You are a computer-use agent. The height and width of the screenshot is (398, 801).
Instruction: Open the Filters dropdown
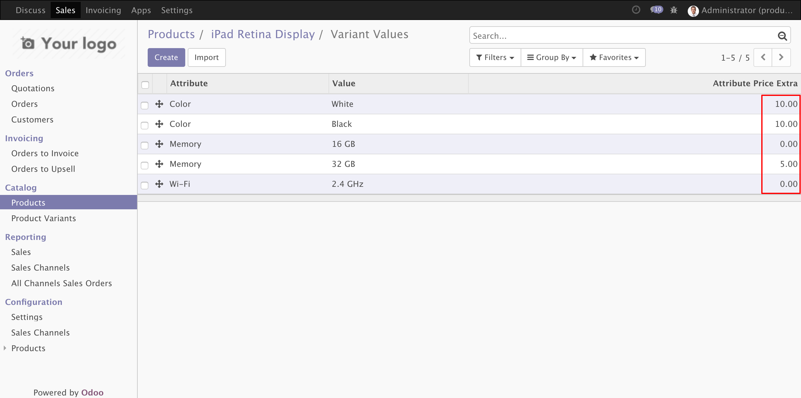pyautogui.click(x=495, y=57)
